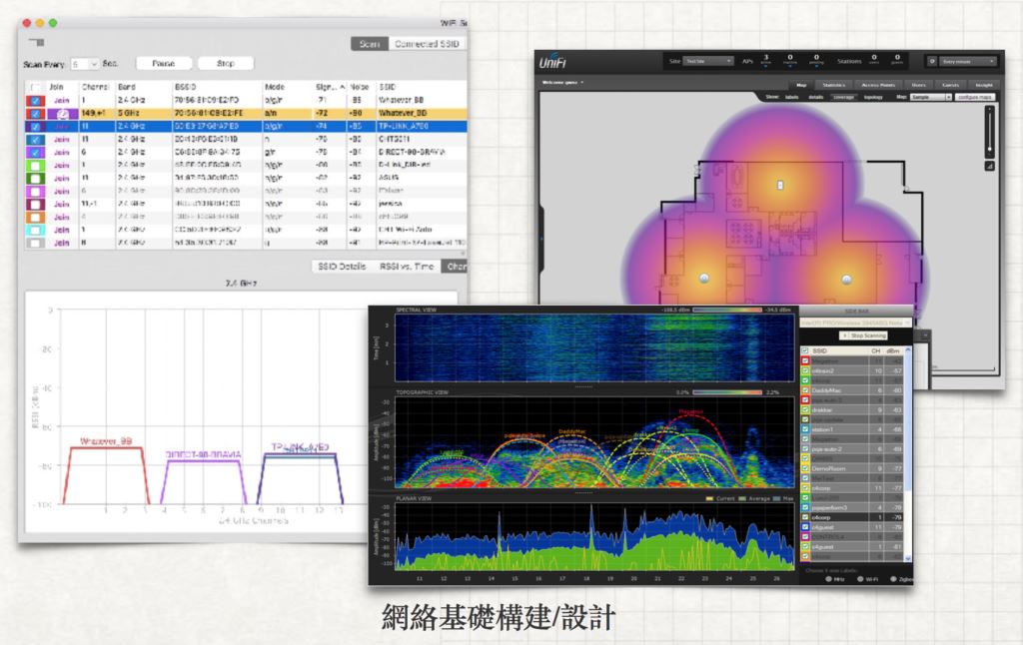
Task: Click the map scale icon below zoom slider
Action: (987, 166)
